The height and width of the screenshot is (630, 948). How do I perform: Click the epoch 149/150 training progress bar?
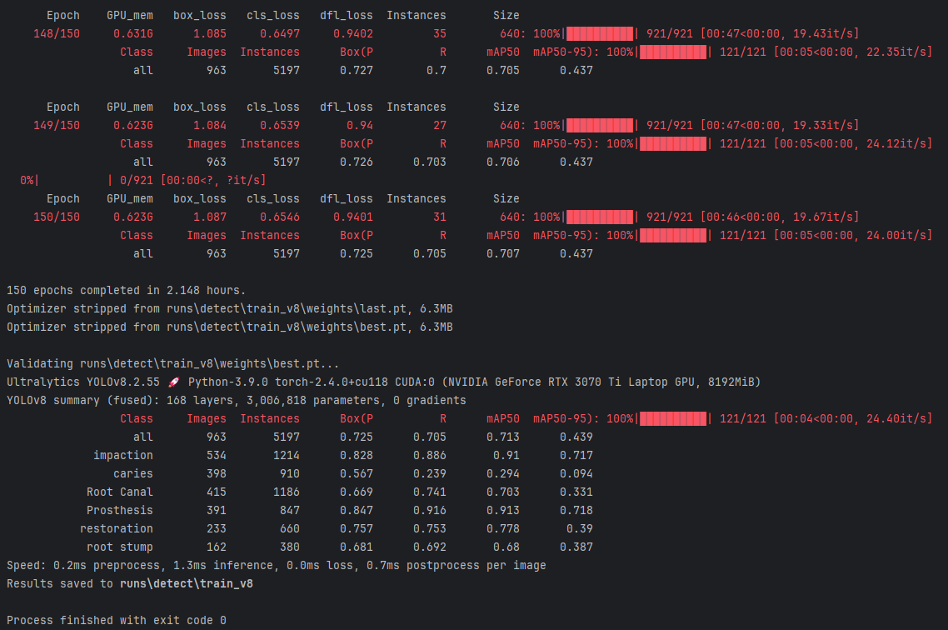[x=600, y=125]
